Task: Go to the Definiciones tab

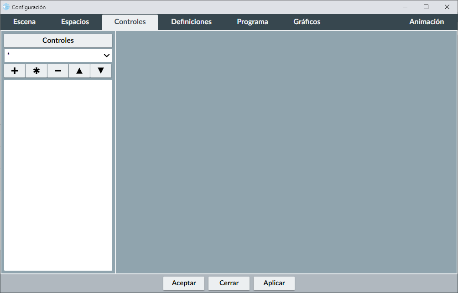Action: point(191,22)
